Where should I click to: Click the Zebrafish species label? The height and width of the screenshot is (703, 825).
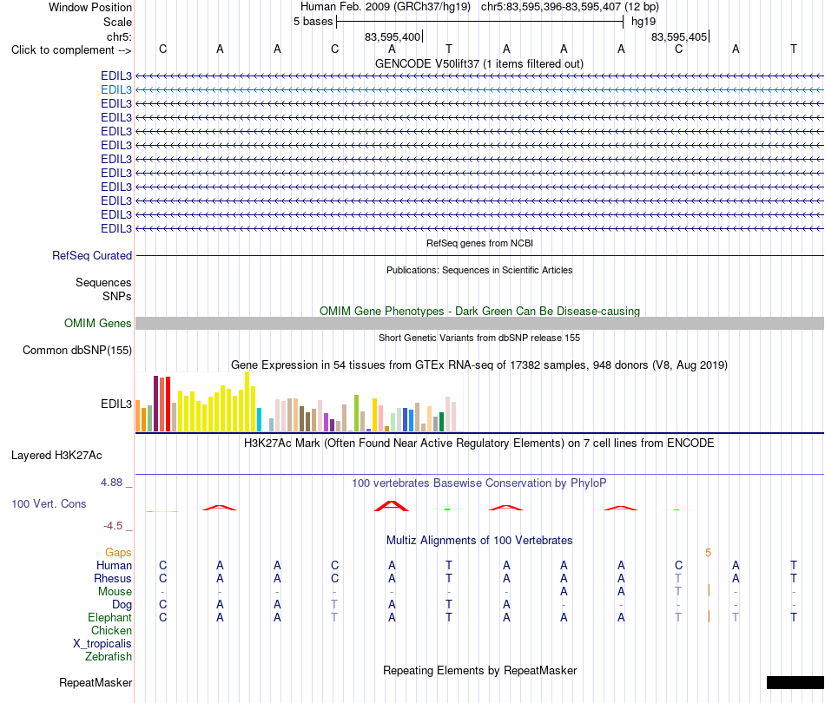click(x=109, y=657)
